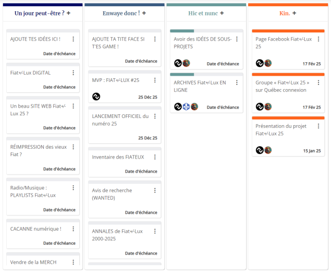Click colorful avatar on 'Présentation du projet' card
Image resolution: width=331 pixels, height=275 pixels.
(268, 150)
